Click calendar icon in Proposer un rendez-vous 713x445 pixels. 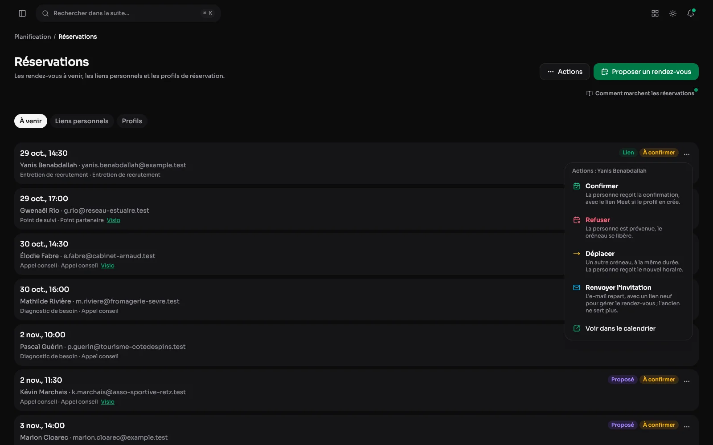click(x=605, y=72)
